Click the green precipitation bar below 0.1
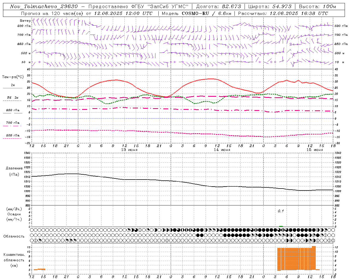This screenshot has width=349, height=279. (281, 226)
